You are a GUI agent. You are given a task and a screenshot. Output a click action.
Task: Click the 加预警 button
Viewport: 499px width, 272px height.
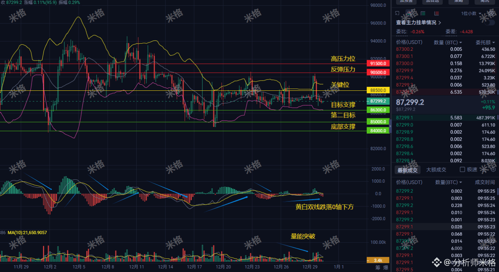coord(406,1)
